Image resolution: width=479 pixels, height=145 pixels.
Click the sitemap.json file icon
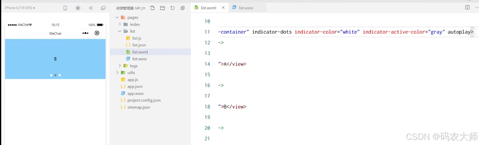pos(123,107)
